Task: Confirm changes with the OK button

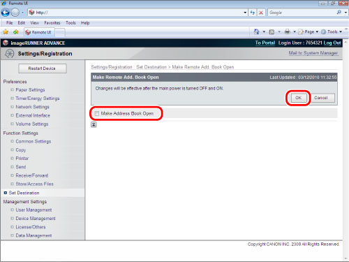Action: (298, 98)
